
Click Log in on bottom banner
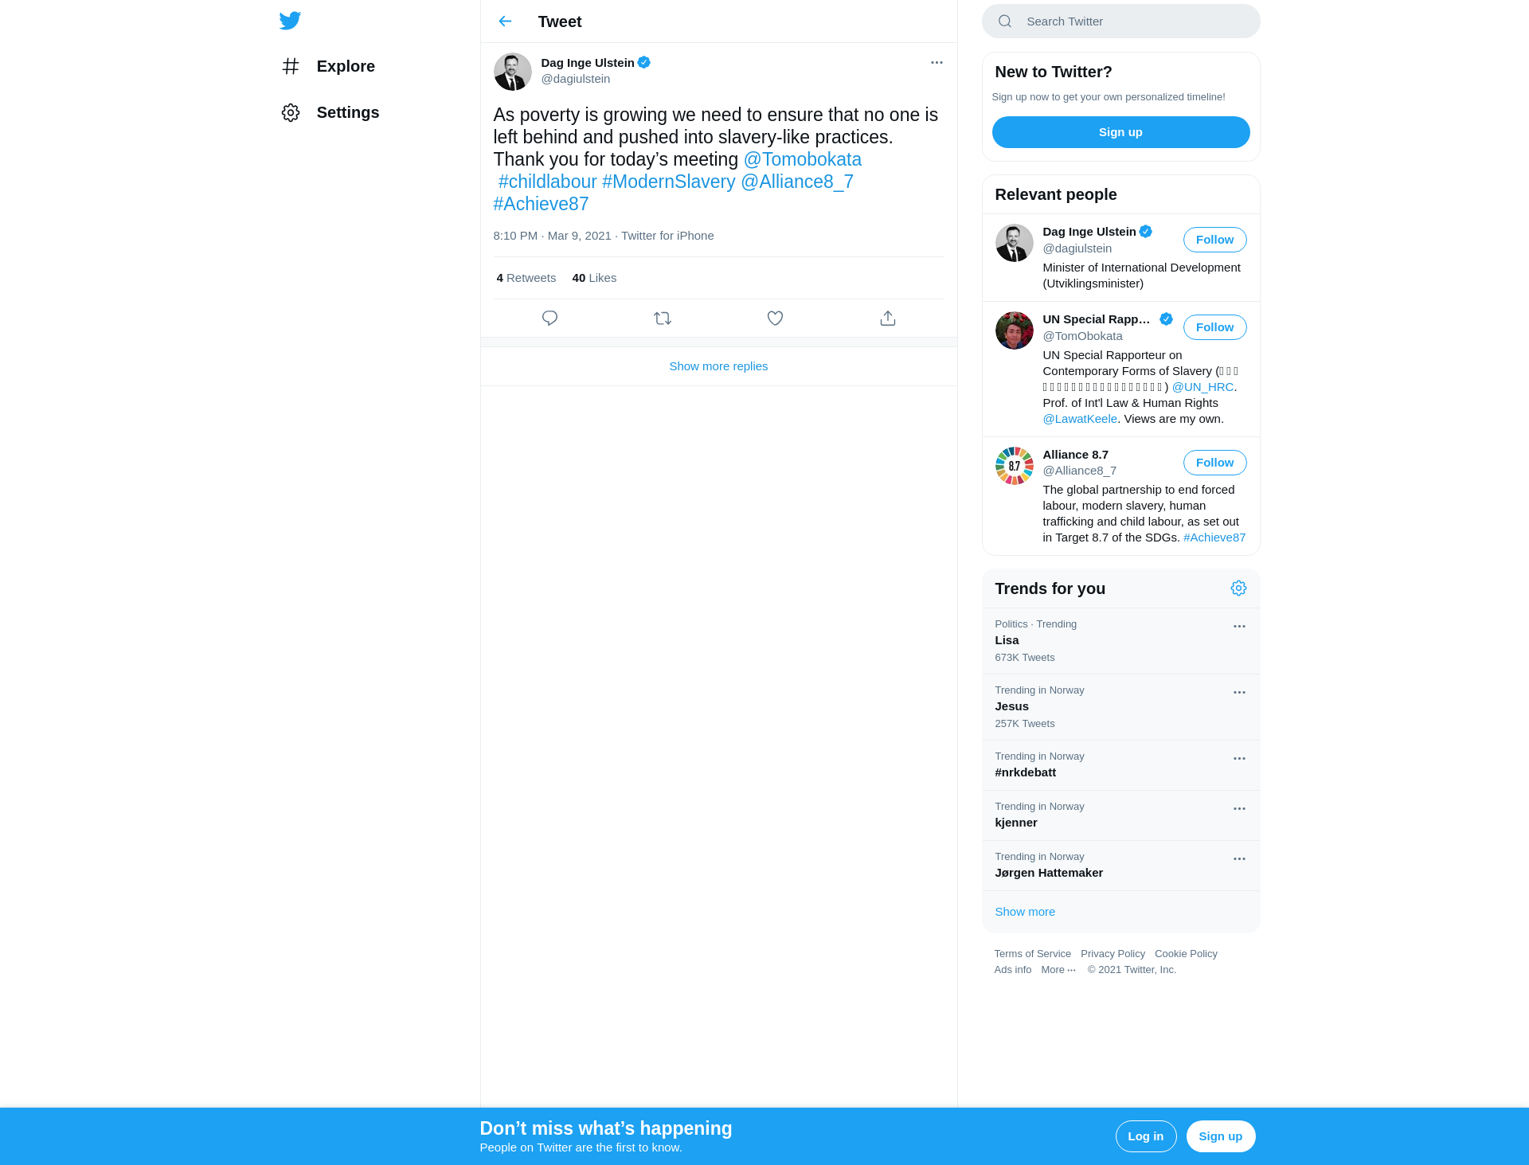tap(1145, 1136)
